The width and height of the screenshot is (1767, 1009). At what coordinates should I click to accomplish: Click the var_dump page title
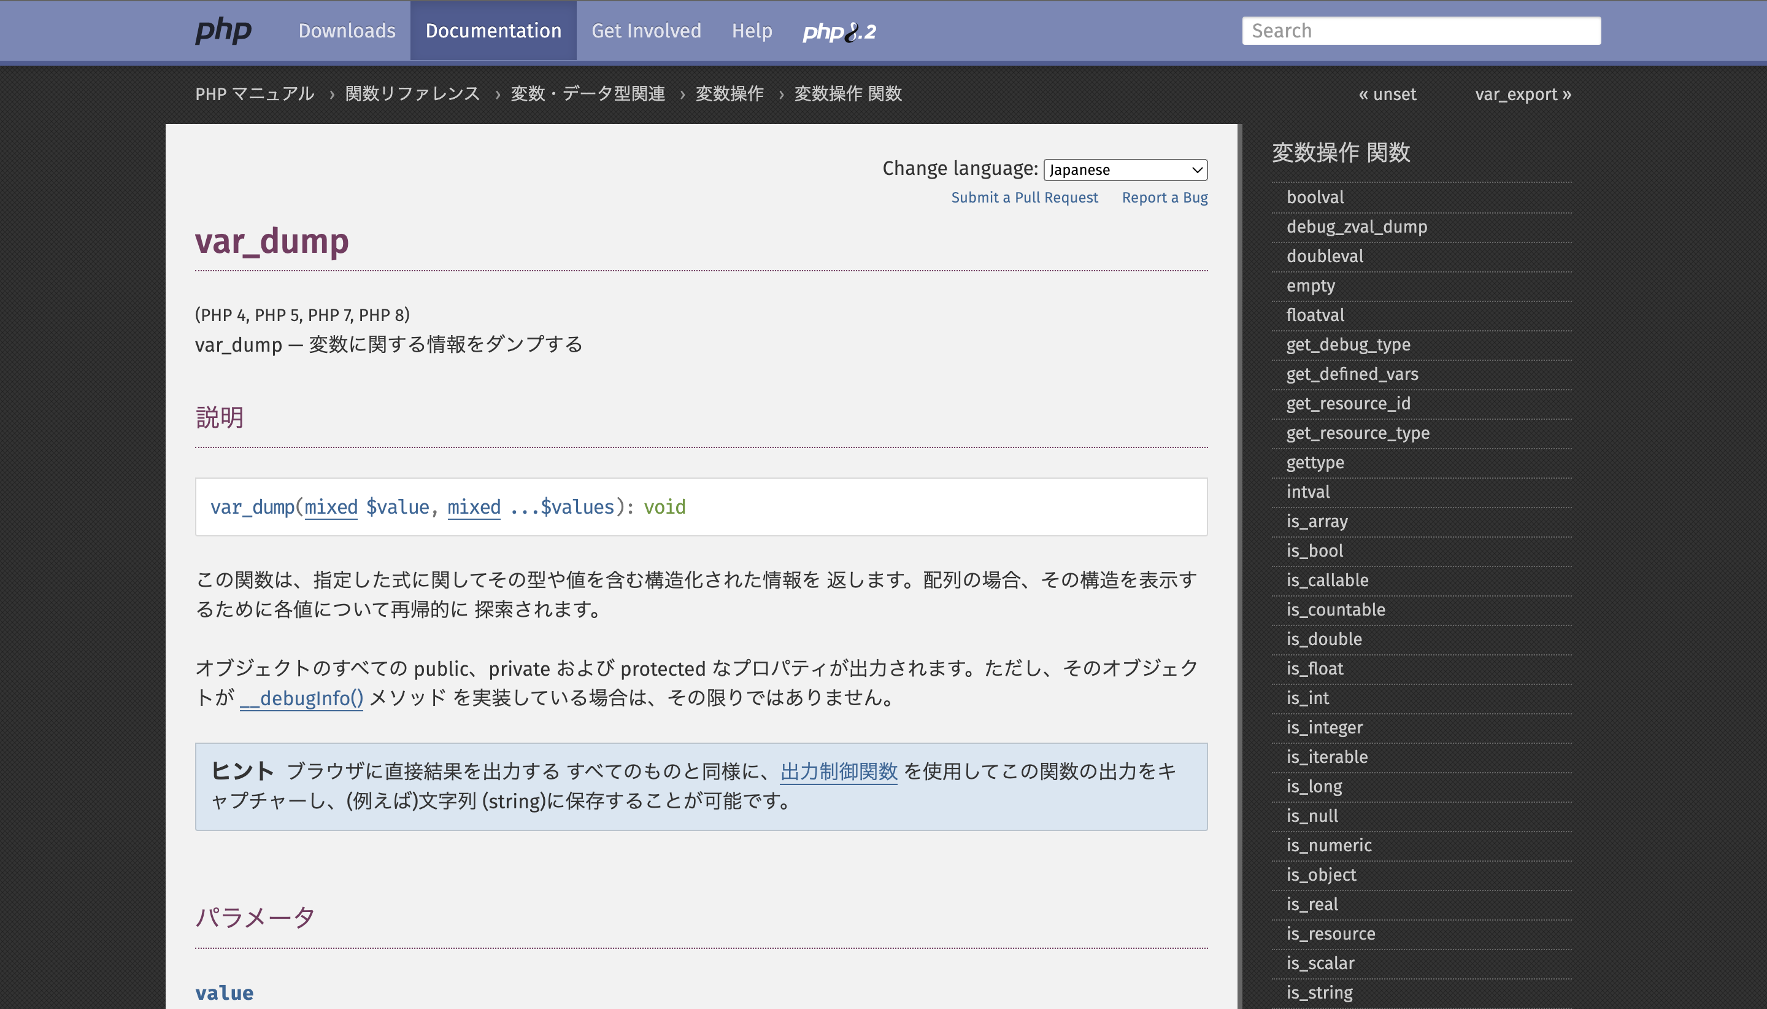(272, 242)
